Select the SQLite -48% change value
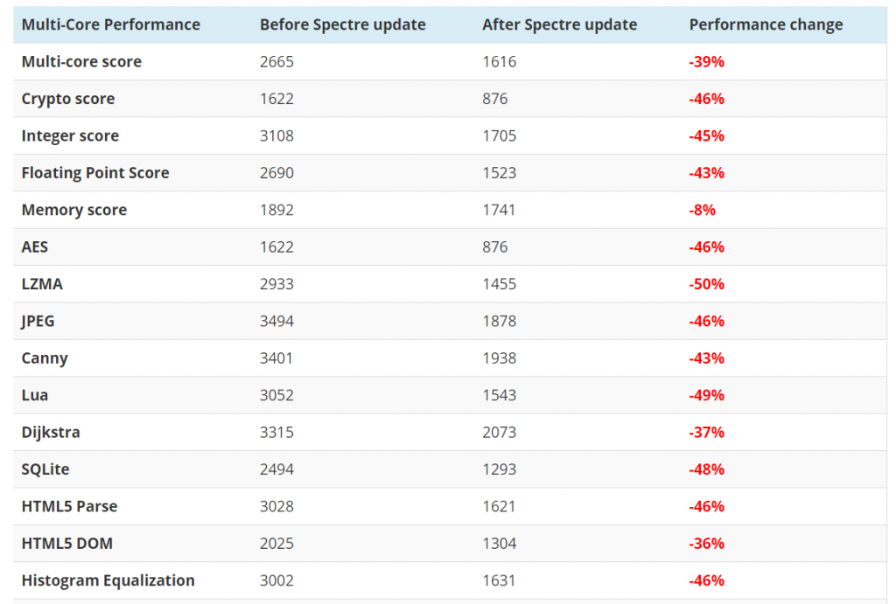 coord(707,469)
